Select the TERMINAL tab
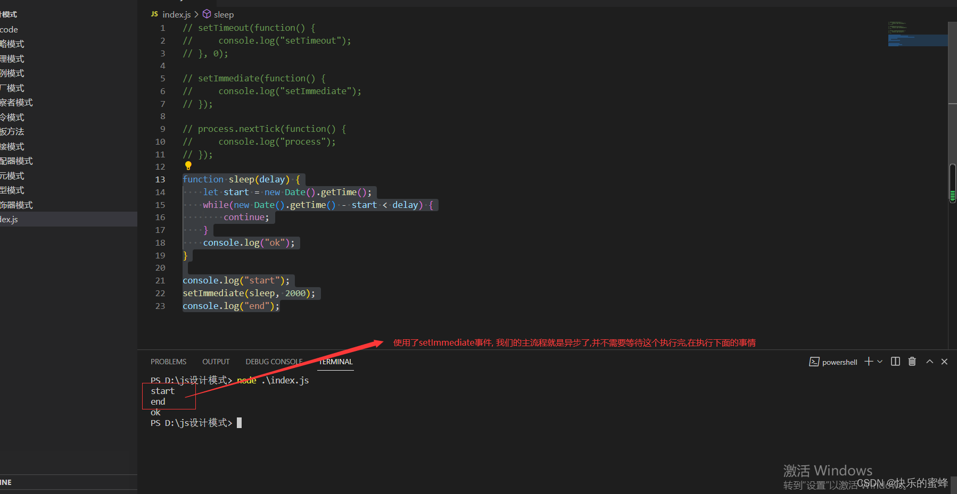957x494 pixels. 336,362
